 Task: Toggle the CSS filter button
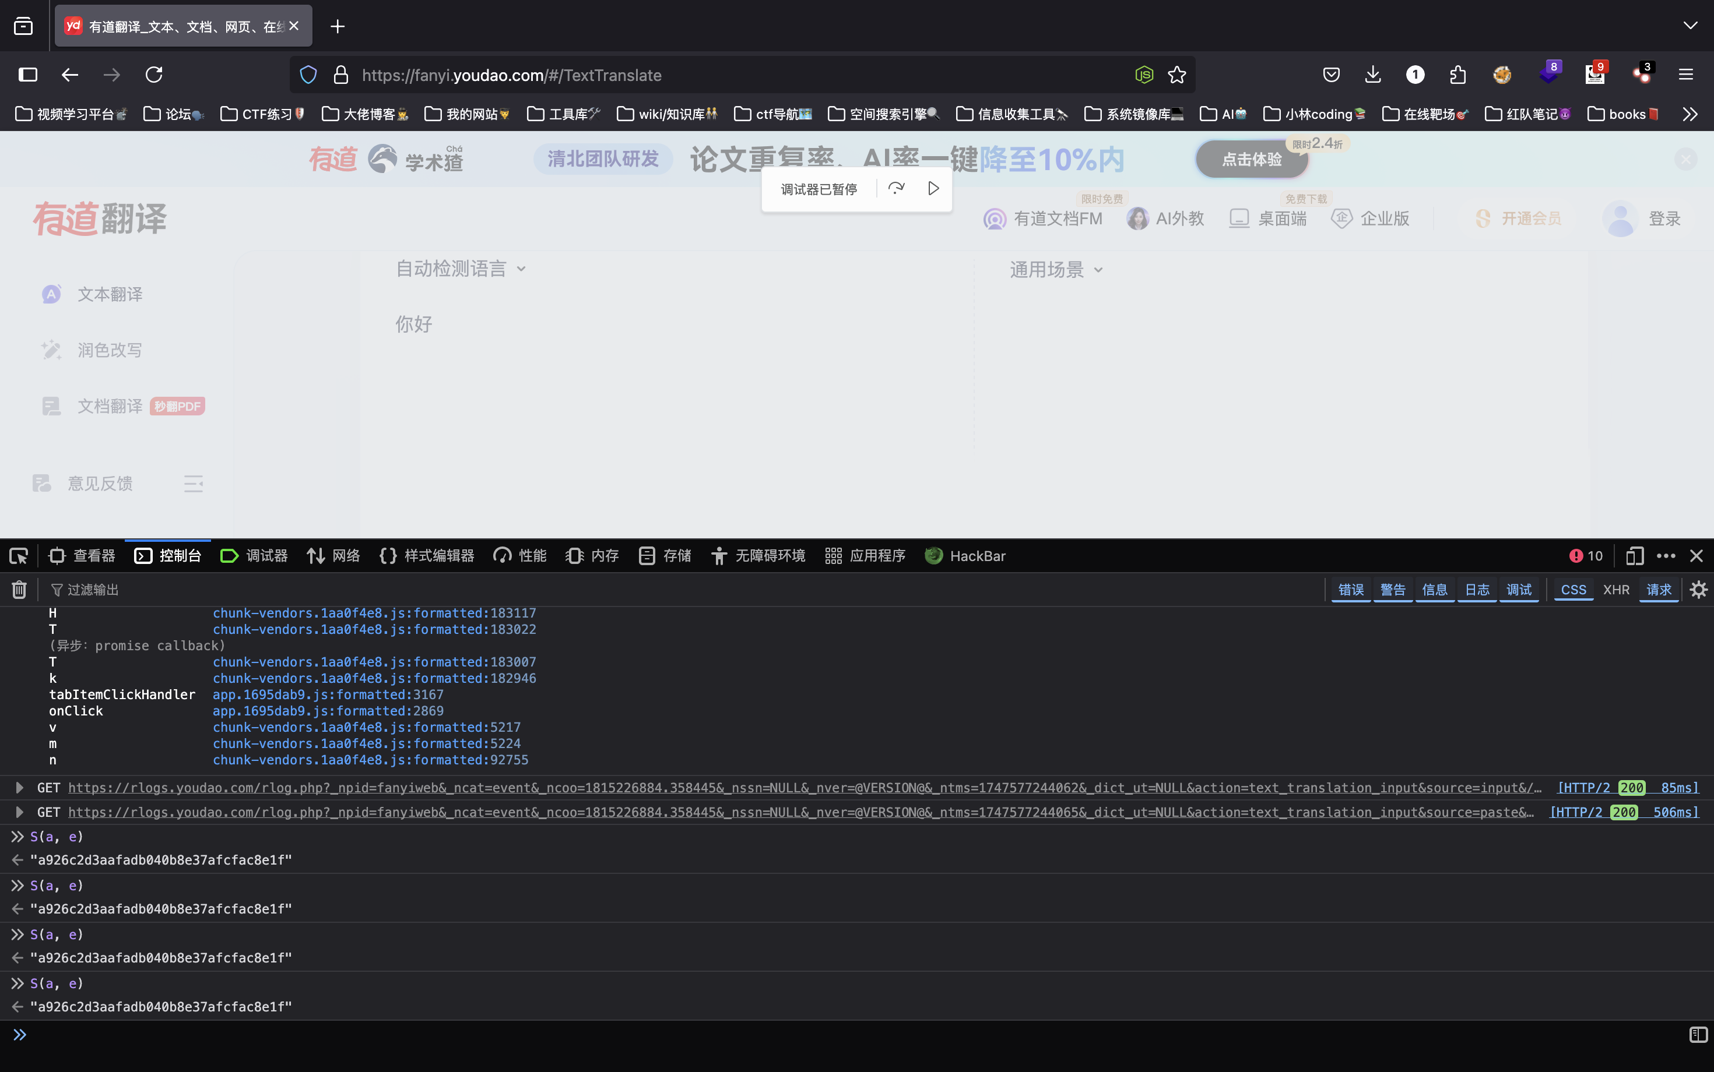click(1573, 589)
